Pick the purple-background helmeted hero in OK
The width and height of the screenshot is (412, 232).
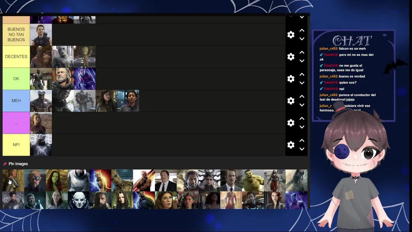[85, 79]
